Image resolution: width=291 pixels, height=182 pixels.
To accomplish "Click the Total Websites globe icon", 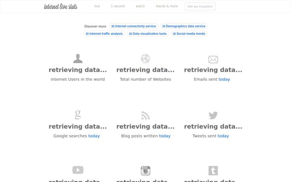I will (145, 59).
